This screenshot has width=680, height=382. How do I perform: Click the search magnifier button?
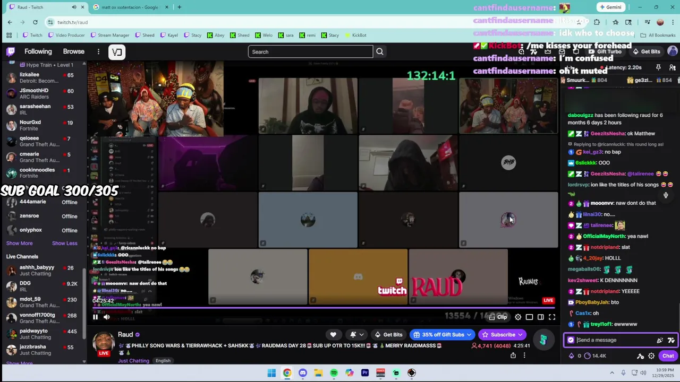[380, 51]
